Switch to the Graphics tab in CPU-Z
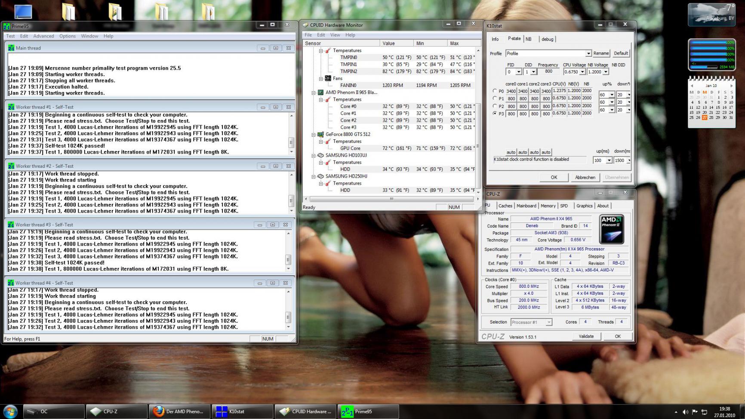745x419 pixels. [584, 206]
